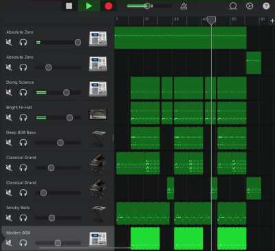The image size is (275, 251).
Task: Click the Doing Science volume slider knob
Action: (x=67, y=93)
